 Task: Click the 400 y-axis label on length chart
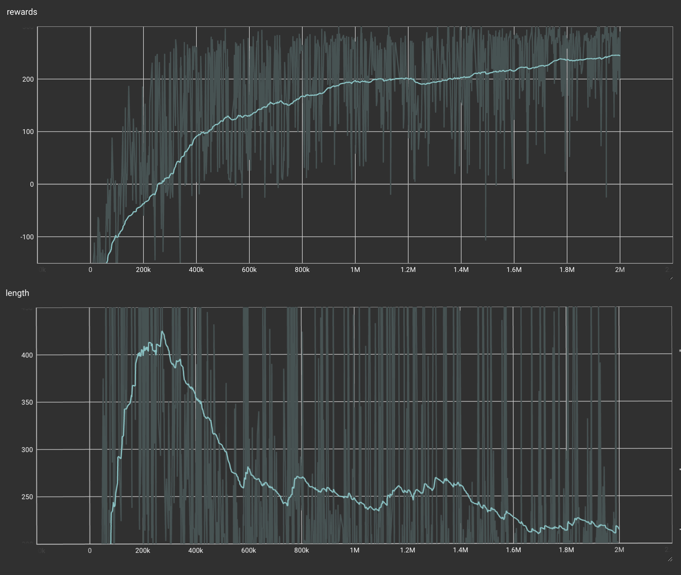(x=27, y=355)
